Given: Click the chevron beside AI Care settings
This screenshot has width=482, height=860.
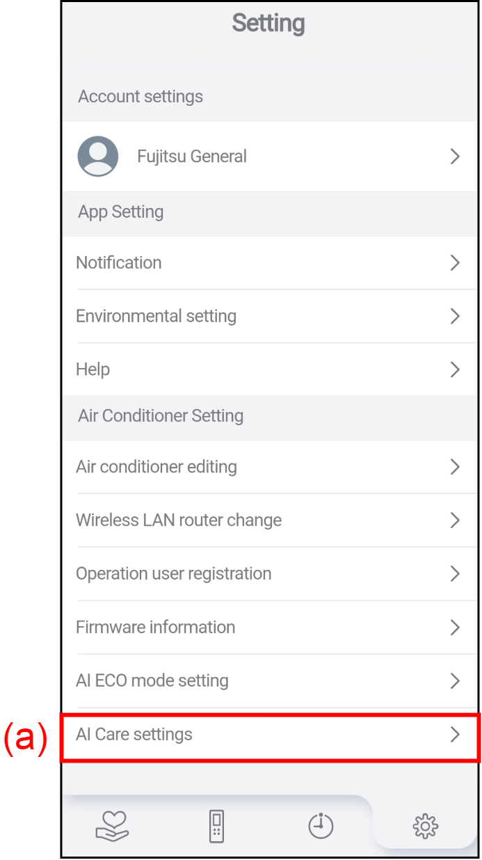Looking at the screenshot, I should [455, 734].
